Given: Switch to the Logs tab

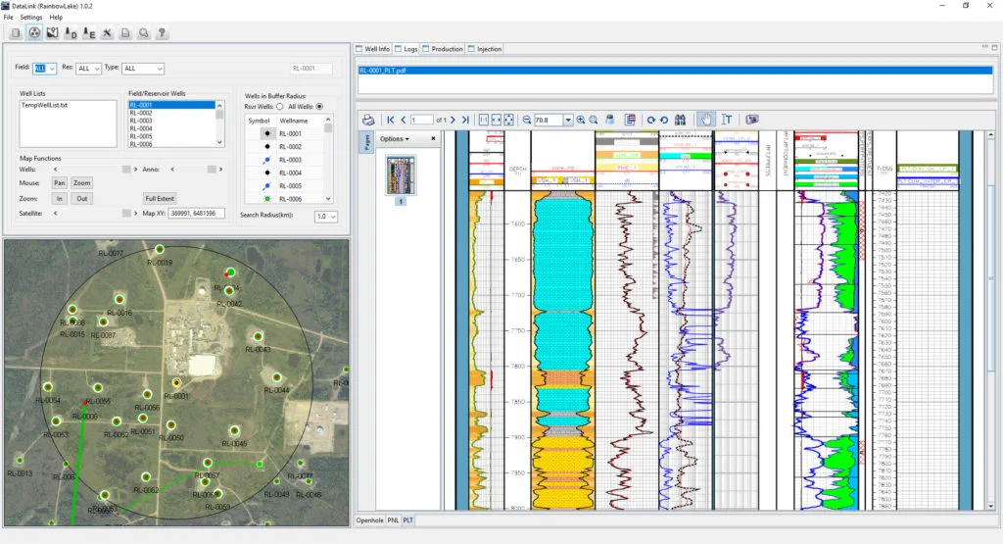Looking at the screenshot, I should pyautogui.click(x=406, y=49).
